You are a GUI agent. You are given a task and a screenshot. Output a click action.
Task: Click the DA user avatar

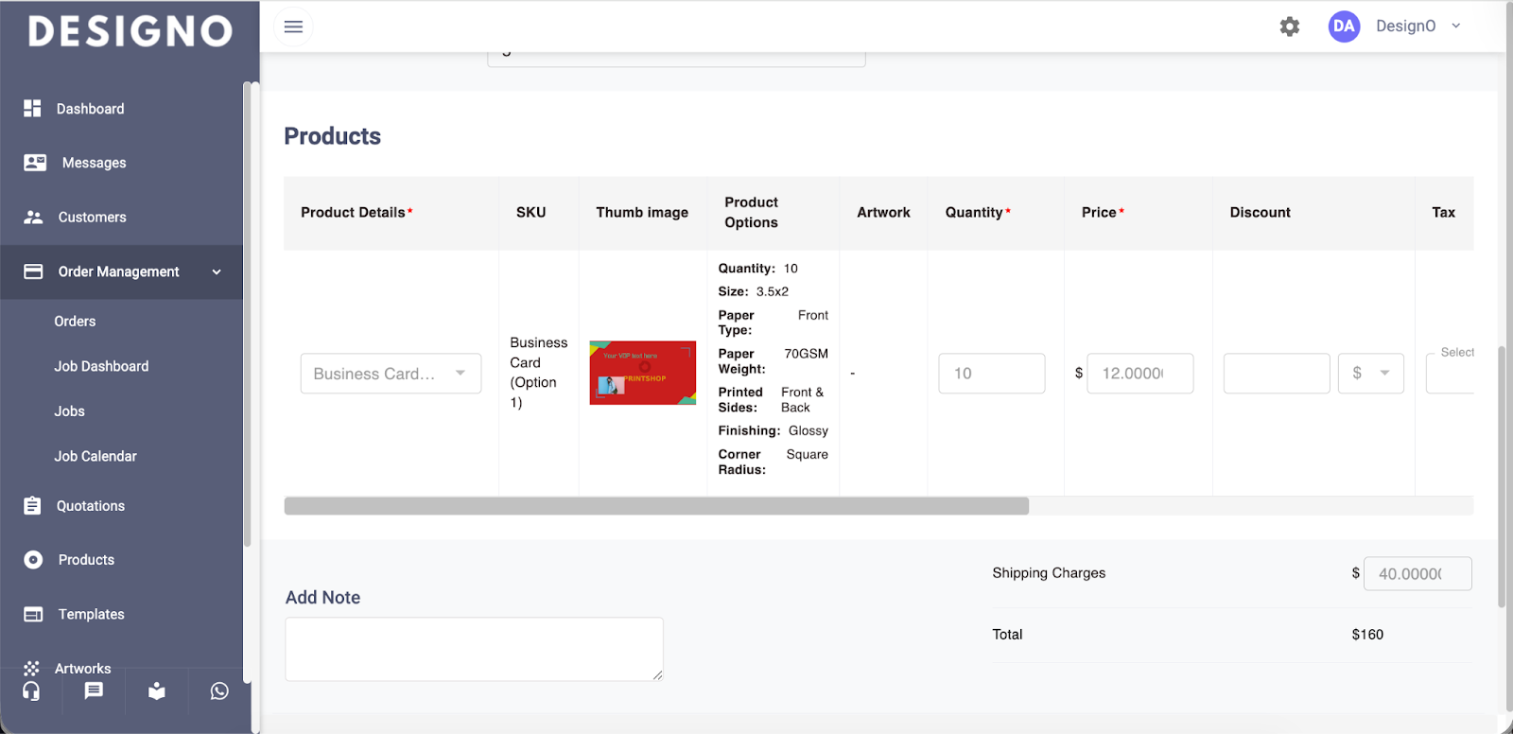1343,26
